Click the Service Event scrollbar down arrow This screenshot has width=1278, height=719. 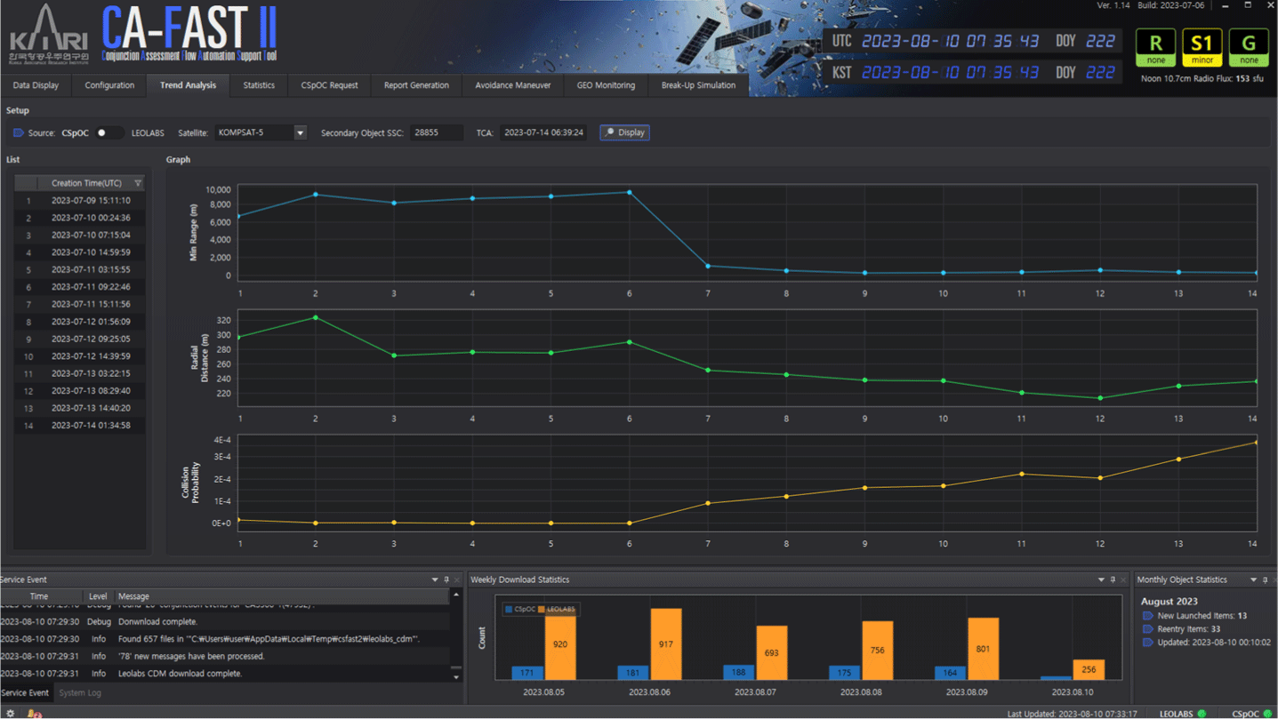(456, 677)
